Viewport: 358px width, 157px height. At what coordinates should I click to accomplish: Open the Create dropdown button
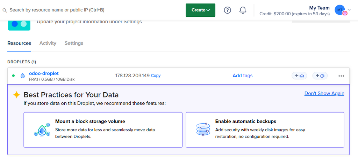tap(200, 10)
